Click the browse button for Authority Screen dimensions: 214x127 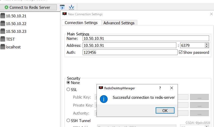click(x=199, y=113)
